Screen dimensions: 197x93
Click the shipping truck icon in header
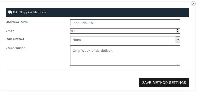pos(10,12)
